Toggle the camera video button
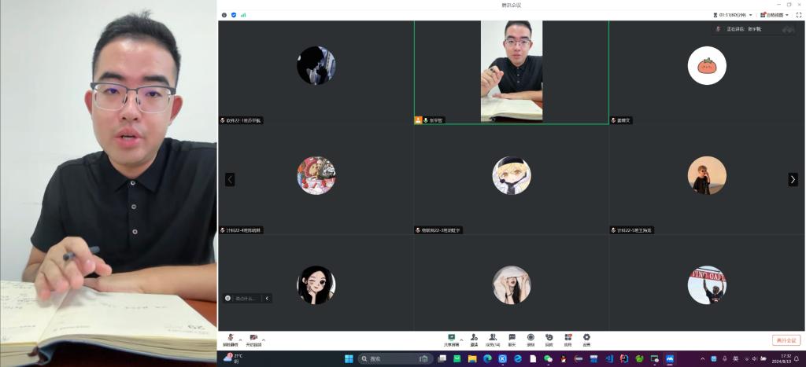Image resolution: width=806 pixels, height=367 pixels. (253, 339)
